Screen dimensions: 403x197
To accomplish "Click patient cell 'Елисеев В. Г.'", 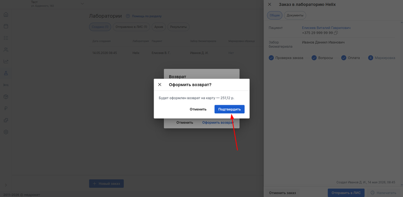I will pos(161,53).
